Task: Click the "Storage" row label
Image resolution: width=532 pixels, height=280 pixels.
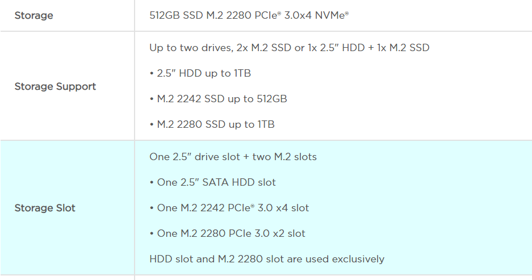Action: (x=33, y=15)
